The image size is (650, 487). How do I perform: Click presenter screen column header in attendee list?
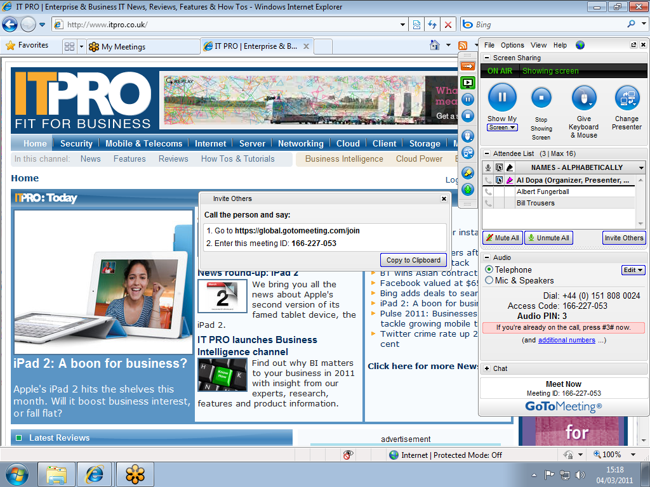pos(499,167)
